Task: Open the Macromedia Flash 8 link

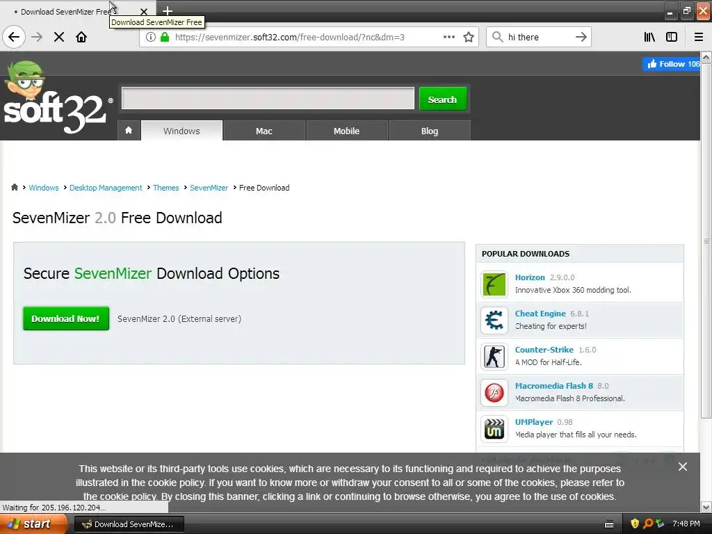Action: point(554,385)
